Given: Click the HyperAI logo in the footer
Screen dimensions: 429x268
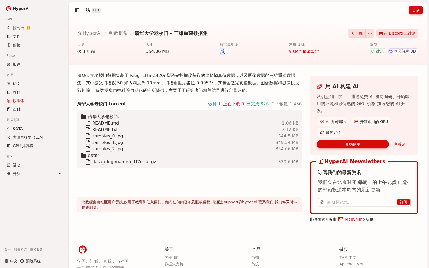Looking at the screenshot, I should tap(83, 250).
